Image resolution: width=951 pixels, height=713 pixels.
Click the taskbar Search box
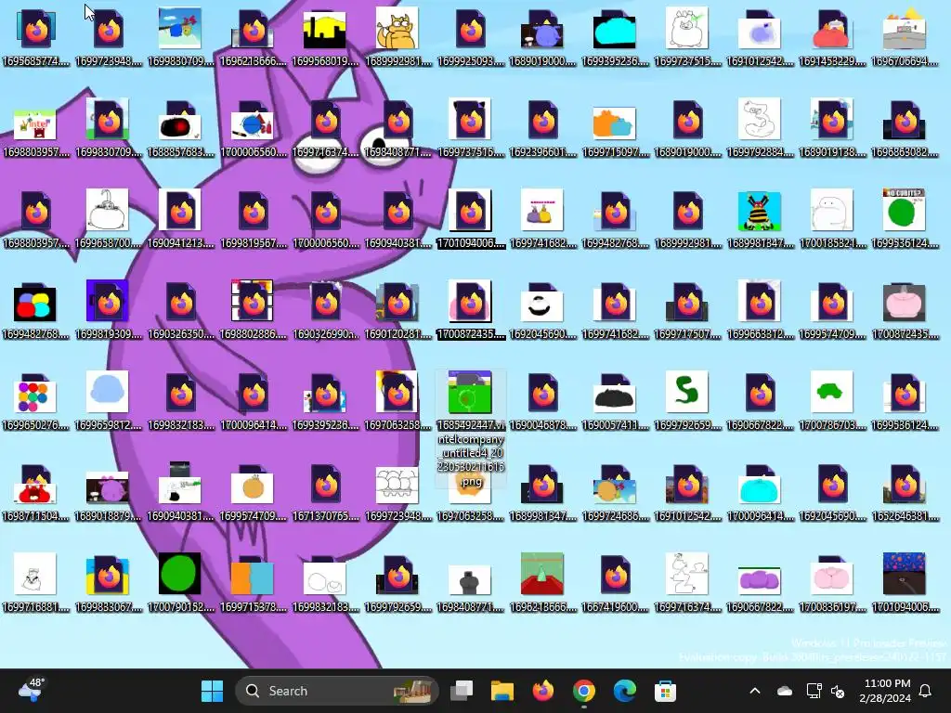pyautogui.click(x=336, y=691)
